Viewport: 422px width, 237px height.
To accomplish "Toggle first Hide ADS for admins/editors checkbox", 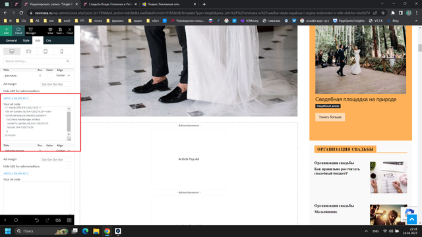I will (x=69, y=91).
